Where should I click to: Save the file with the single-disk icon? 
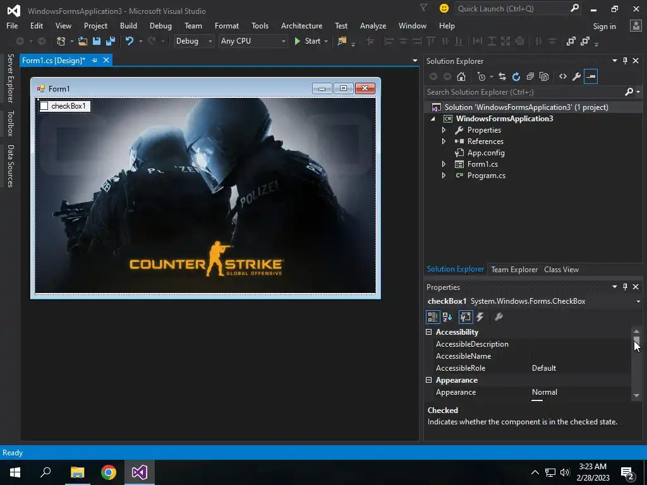tap(97, 41)
